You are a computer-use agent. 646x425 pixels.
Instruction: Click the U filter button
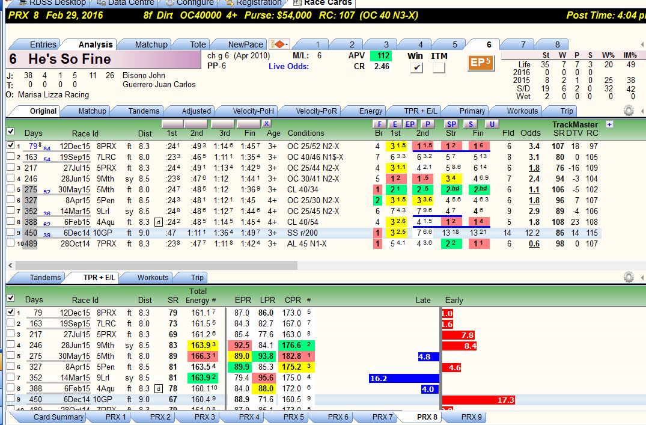tap(492, 124)
